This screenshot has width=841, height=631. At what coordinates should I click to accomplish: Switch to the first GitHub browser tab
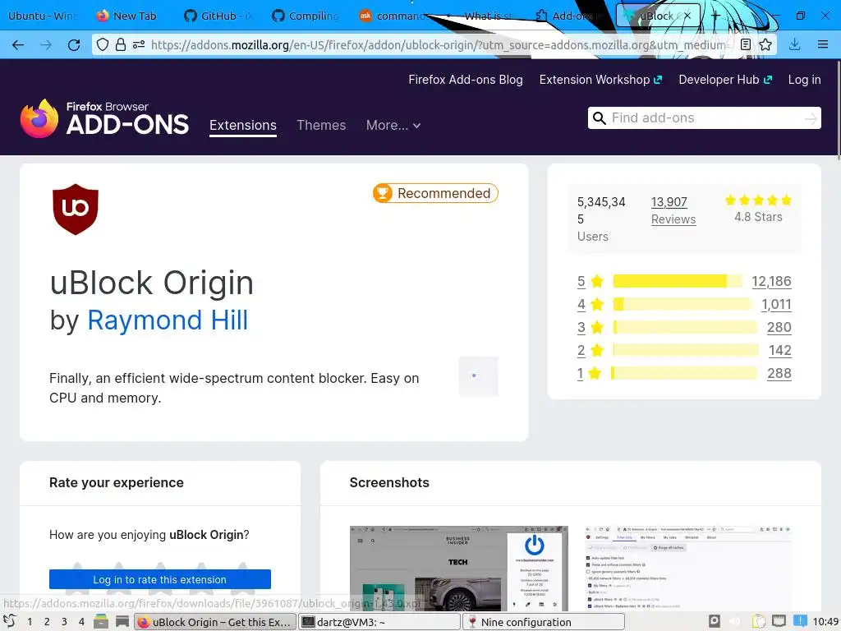pos(218,16)
